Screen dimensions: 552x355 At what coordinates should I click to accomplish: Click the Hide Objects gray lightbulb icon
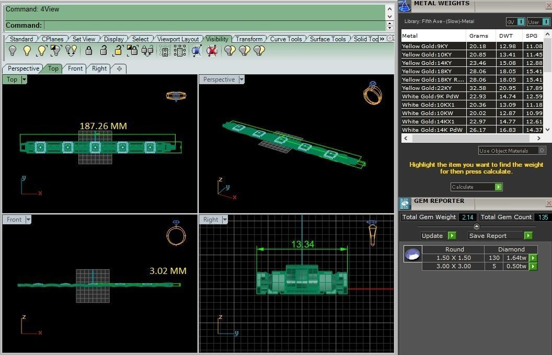[x=13, y=51]
